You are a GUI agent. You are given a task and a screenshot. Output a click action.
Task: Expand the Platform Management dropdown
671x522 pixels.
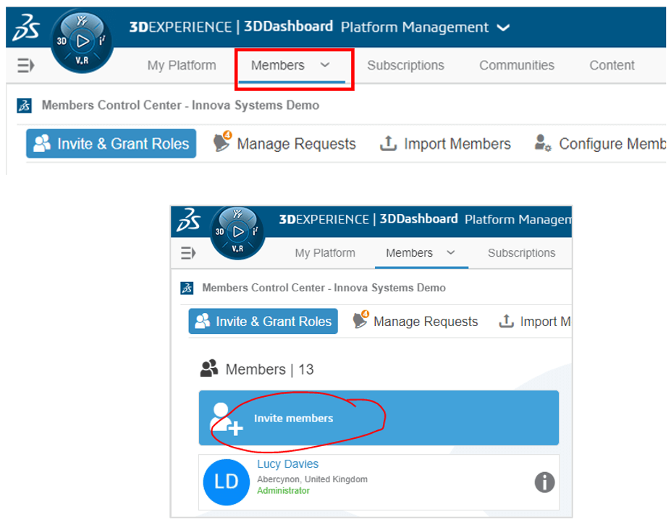(503, 27)
